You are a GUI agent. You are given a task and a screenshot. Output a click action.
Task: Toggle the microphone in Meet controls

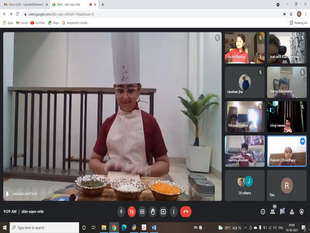(121, 212)
